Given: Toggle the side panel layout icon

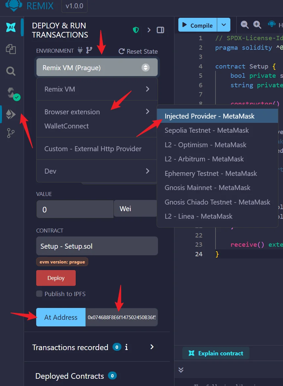Looking at the screenshot, I should click(x=161, y=30).
